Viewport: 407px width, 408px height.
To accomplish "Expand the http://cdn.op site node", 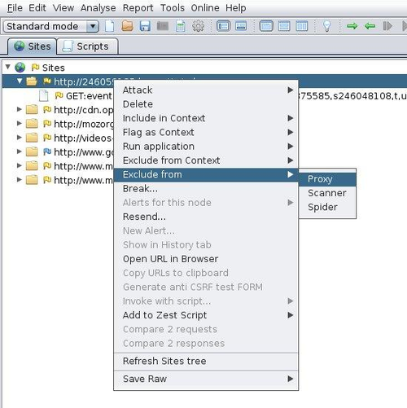I will tap(19, 109).
